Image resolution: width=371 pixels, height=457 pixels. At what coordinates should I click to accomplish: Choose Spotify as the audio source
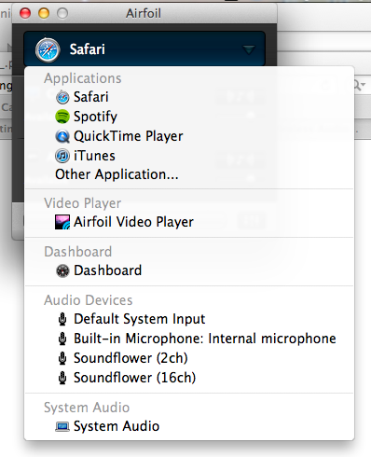(x=189, y=117)
